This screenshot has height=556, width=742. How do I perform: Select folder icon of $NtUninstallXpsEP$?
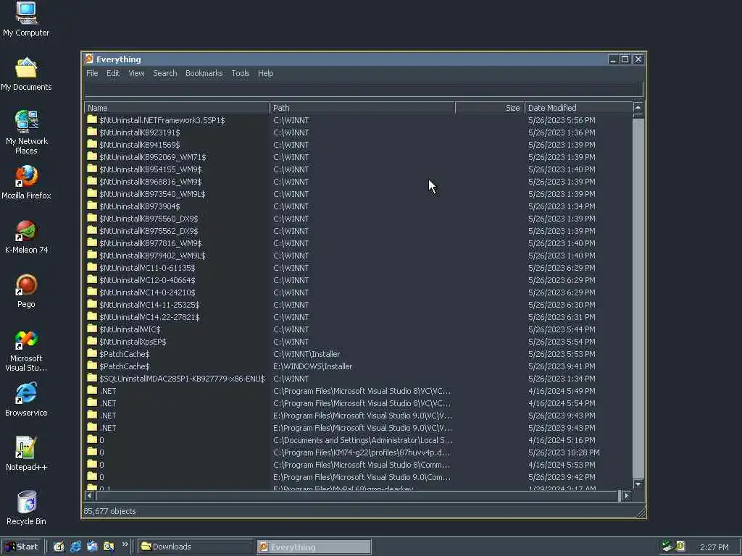(92, 341)
